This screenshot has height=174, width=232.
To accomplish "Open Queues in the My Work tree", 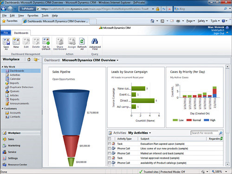I will (14, 91).
